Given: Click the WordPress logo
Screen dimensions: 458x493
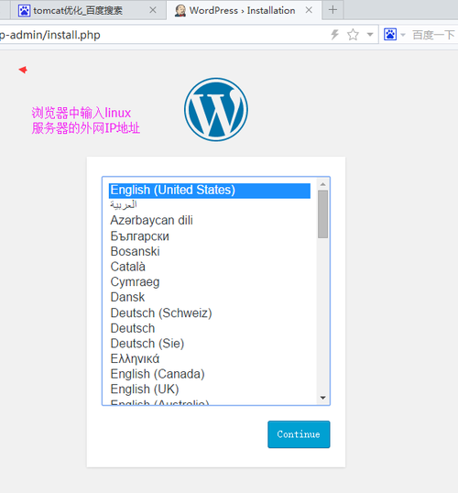Looking at the screenshot, I should tap(216, 110).
